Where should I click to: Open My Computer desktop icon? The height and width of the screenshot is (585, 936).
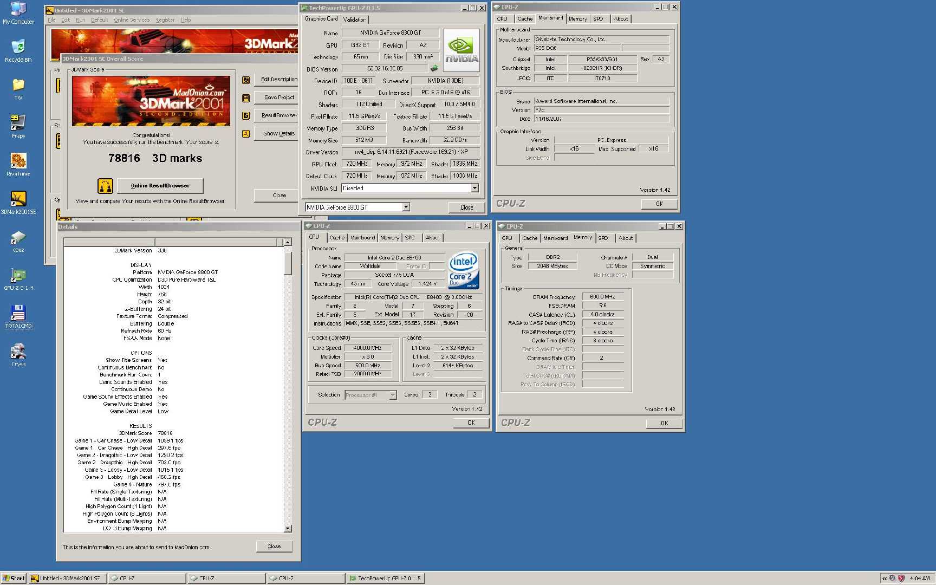coord(18,13)
